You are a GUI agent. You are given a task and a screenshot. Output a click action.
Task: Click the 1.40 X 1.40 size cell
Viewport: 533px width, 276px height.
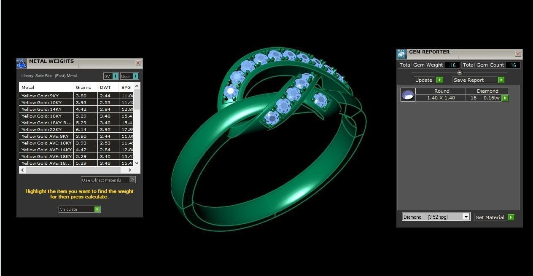point(441,98)
